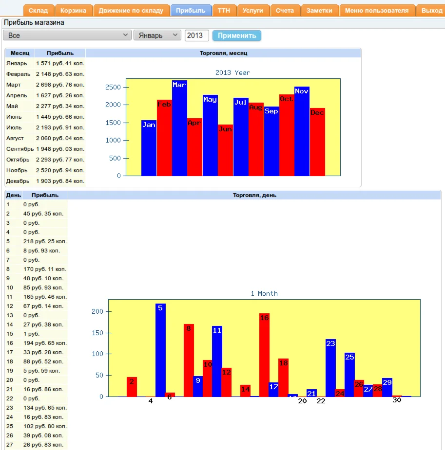The width and height of the screenshot is (445, 450).
Task: Open Движение по складу tab
Action: coord(131,11)
